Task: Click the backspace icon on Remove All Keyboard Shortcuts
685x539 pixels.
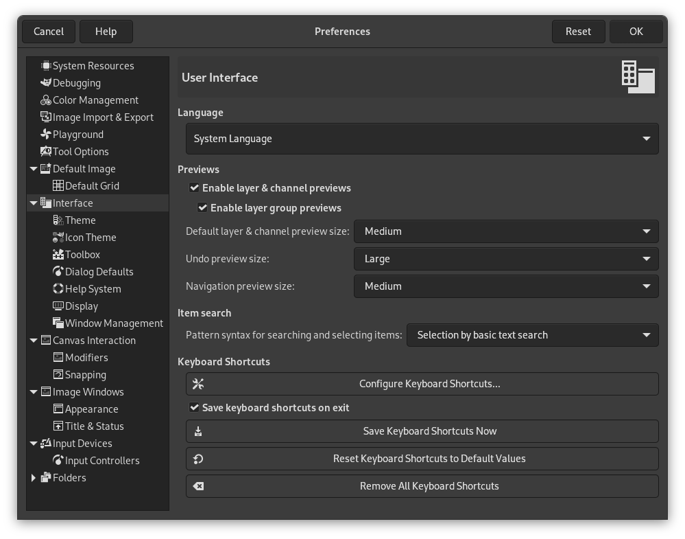Action: click(x=198, y=485)
